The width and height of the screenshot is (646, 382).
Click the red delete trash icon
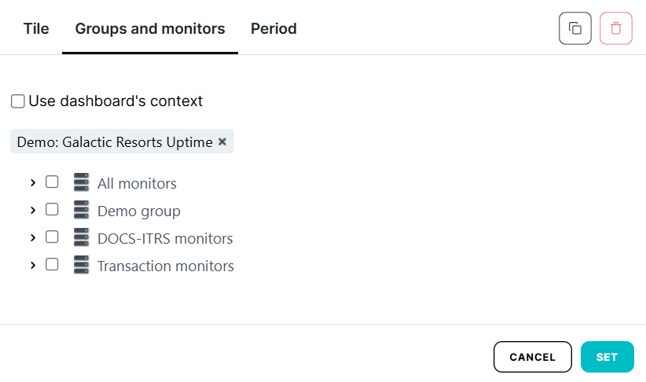click(615, 28)
